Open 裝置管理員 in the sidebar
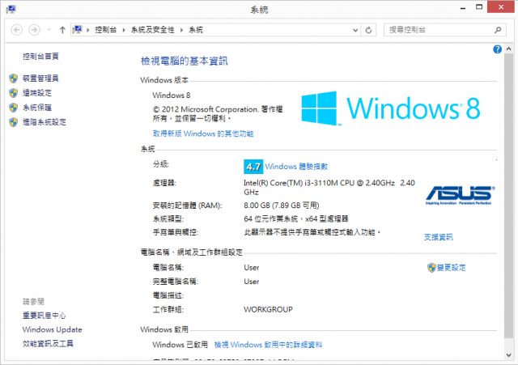This screenshot has height=365, width=518. pos(40,79)
